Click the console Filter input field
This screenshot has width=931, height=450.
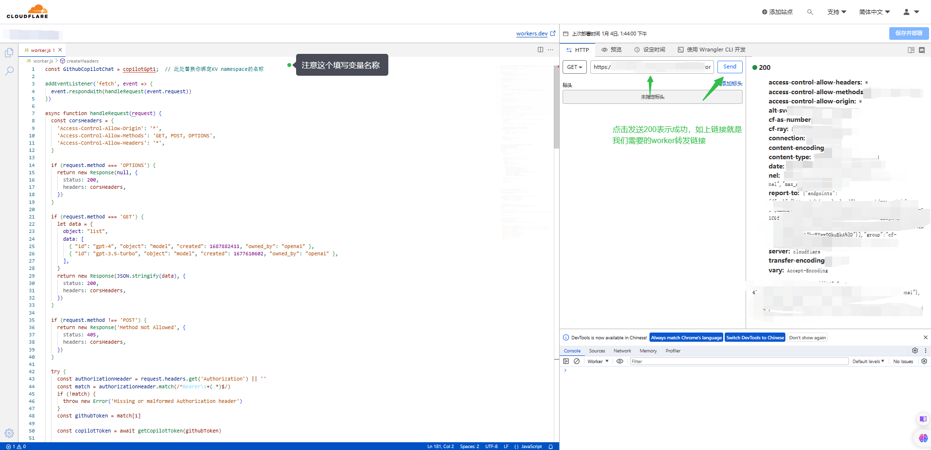738,361
